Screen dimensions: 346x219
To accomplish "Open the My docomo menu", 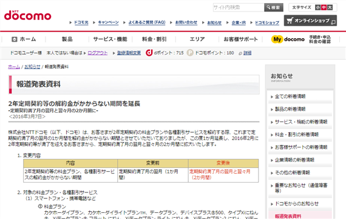I will (x=301, y=39).
